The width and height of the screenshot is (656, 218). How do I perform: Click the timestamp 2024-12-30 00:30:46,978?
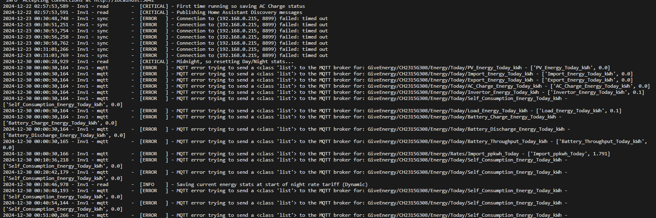tap(36, 184)
